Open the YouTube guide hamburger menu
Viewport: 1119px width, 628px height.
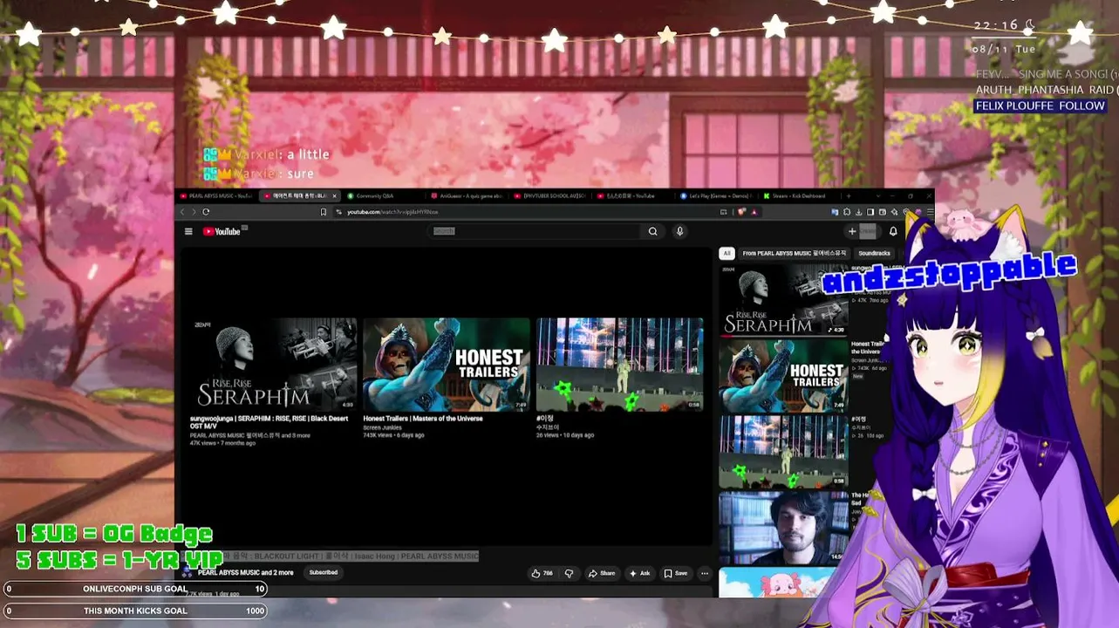coord(188,231)
